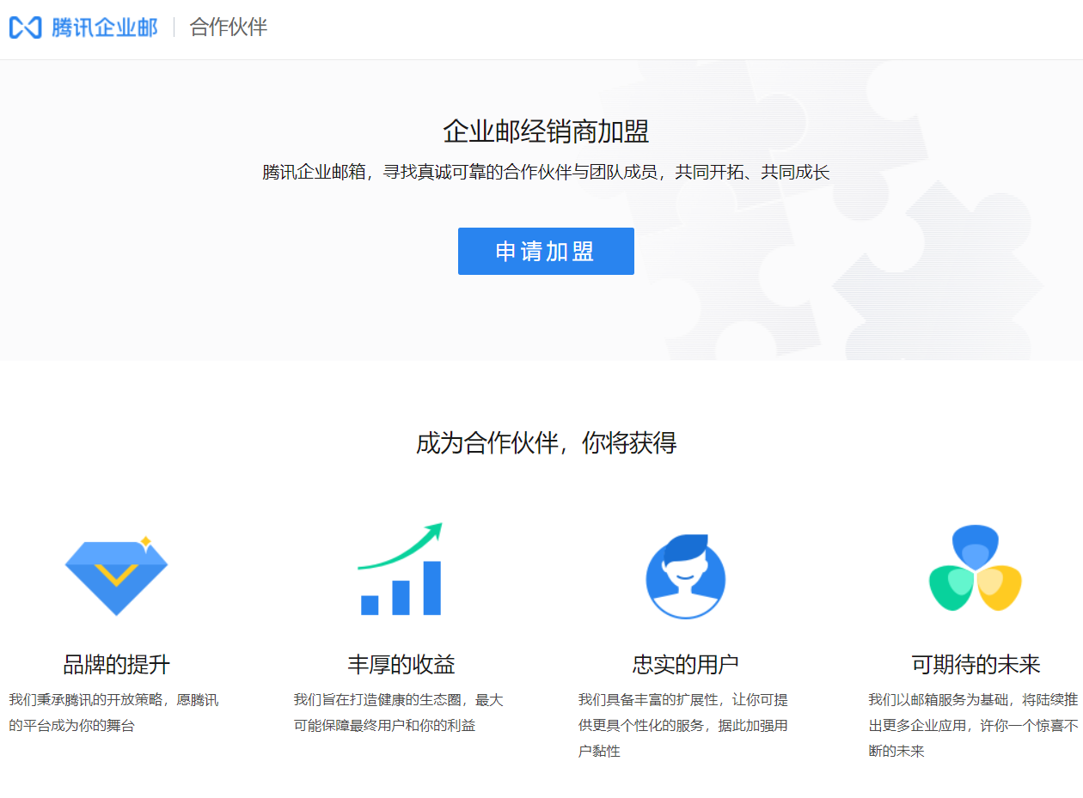Viewport: 1083px width, 798px height.
Task: Click the user avatar icon
Action: (686, 576)
